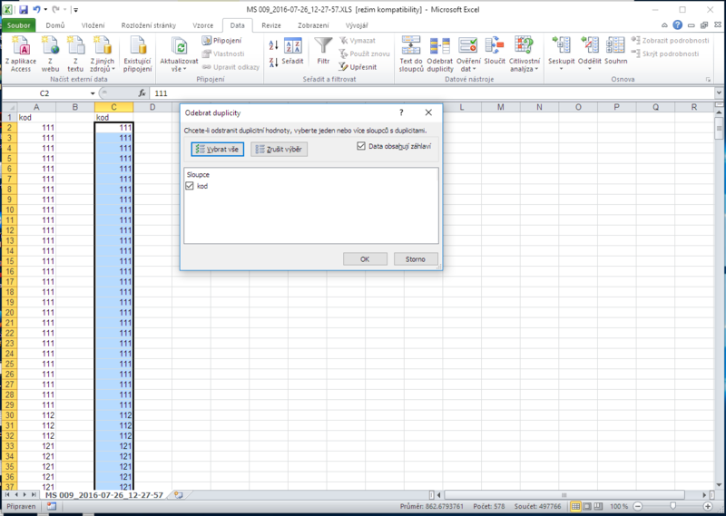Select the MS 009_2016-07-26_12-27-57 sheet tab
726x516 pixels.
pyautogui.click(x=104, y=495)
